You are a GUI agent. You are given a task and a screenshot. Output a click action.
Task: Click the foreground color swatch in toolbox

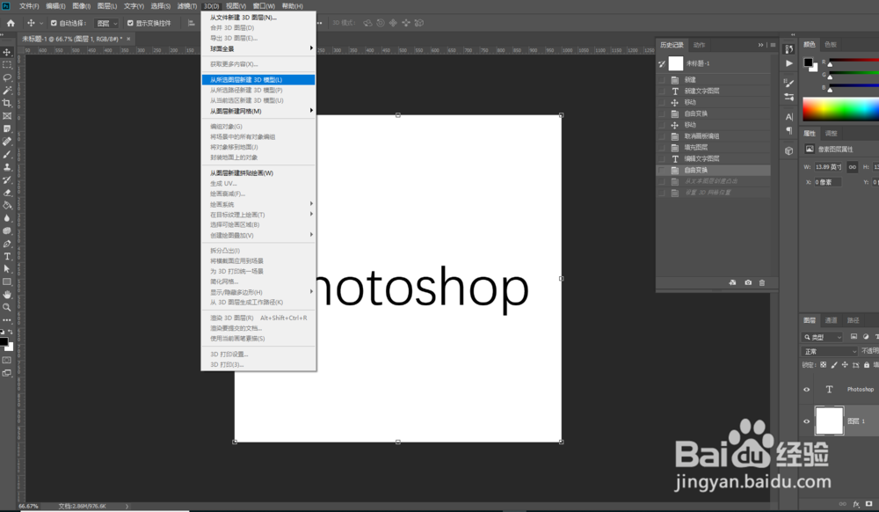click(4, 341)
